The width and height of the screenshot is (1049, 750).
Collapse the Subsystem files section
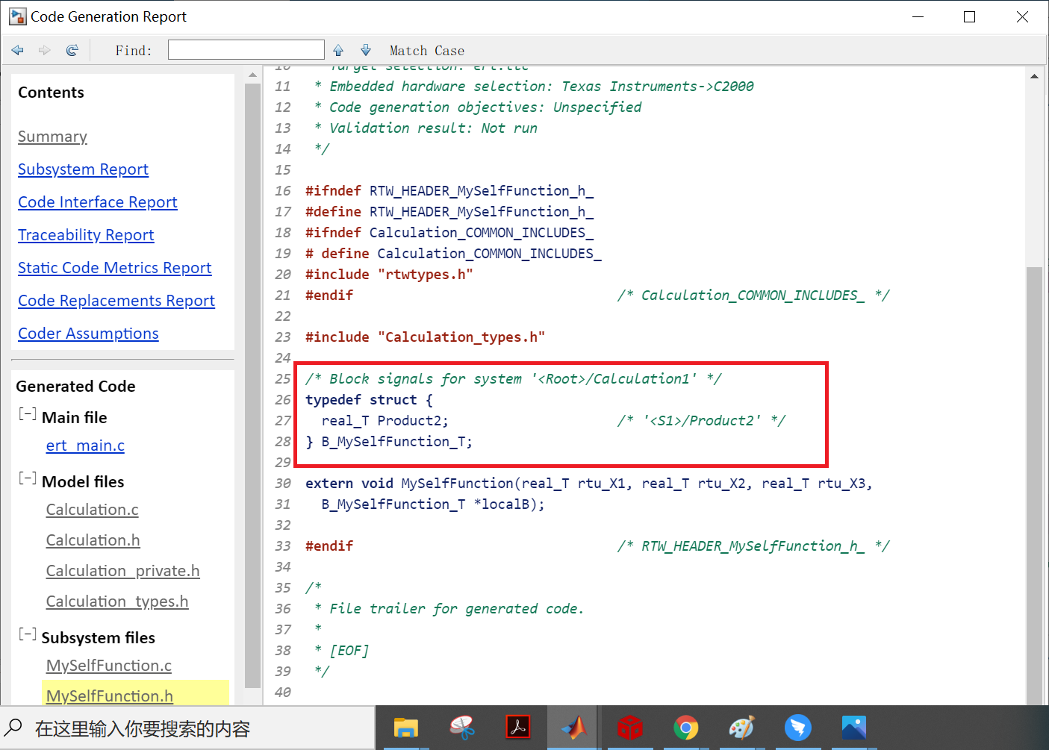pyautogui.click(x=28, y=634)
